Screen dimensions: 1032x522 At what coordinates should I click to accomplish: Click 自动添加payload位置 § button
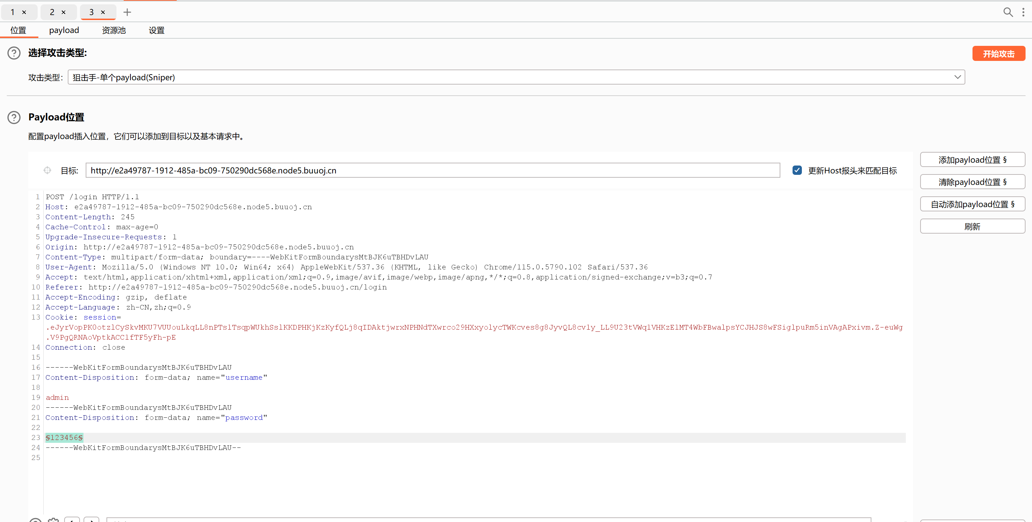(x=972, y=204)
